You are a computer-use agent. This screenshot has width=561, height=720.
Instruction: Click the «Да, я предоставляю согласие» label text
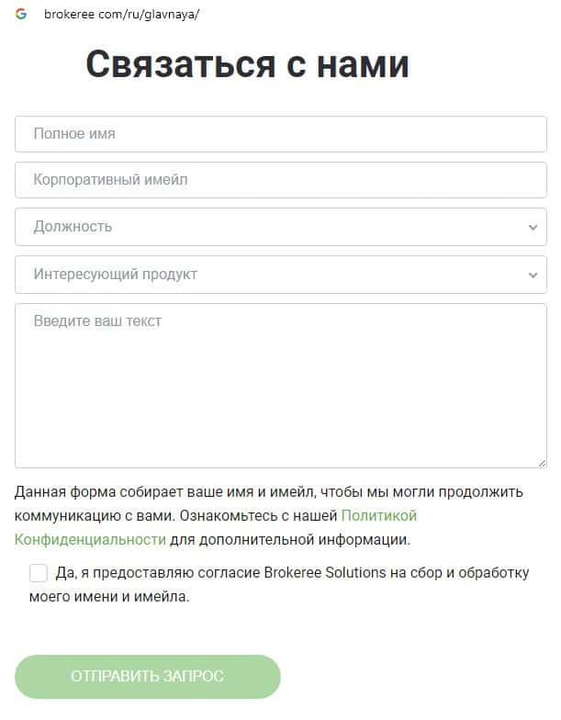click(x=157, y=572)
